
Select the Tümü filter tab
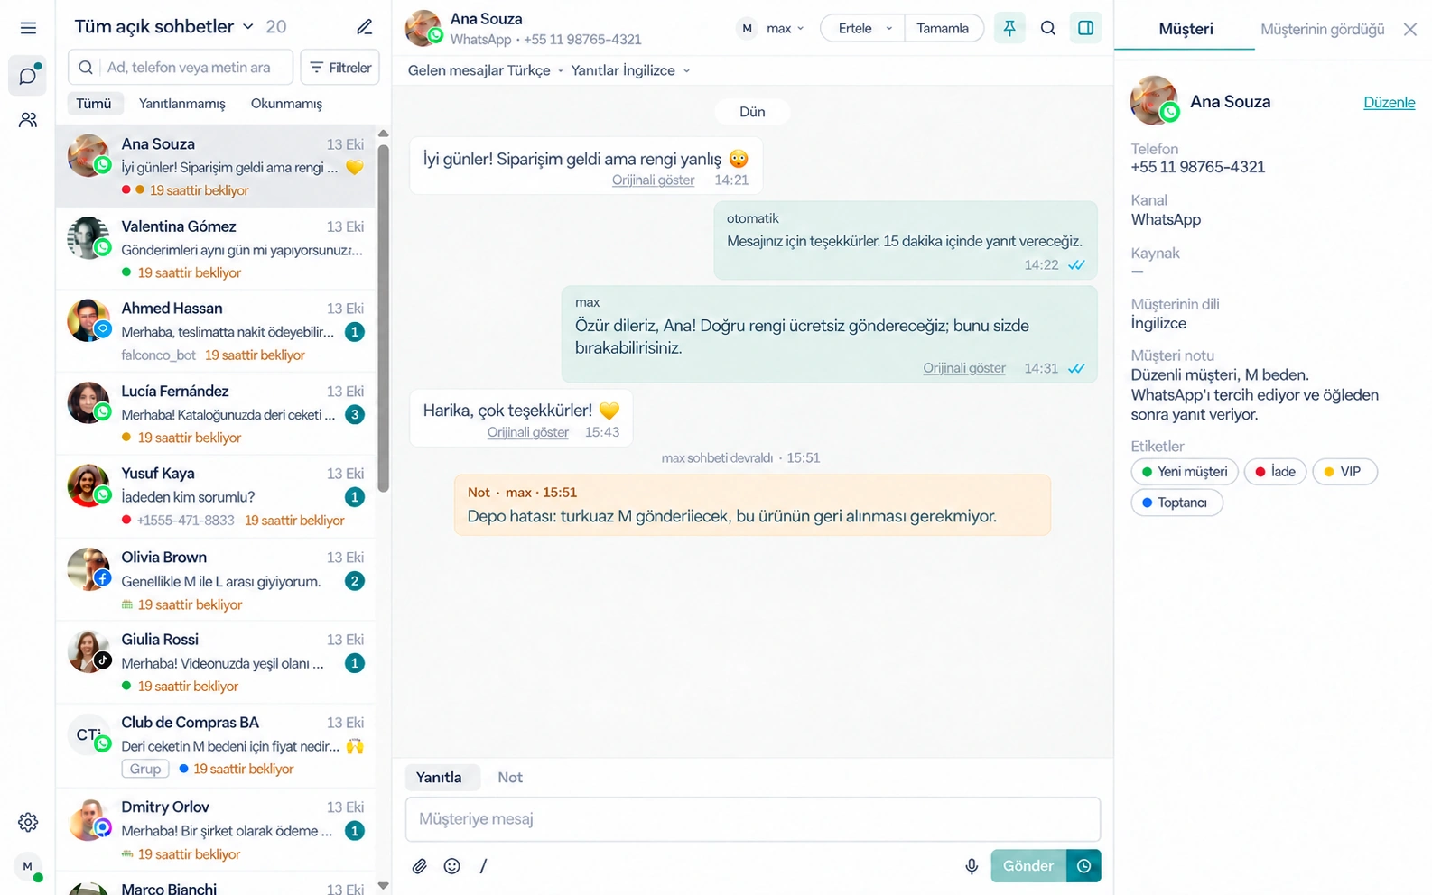(94, 104)
